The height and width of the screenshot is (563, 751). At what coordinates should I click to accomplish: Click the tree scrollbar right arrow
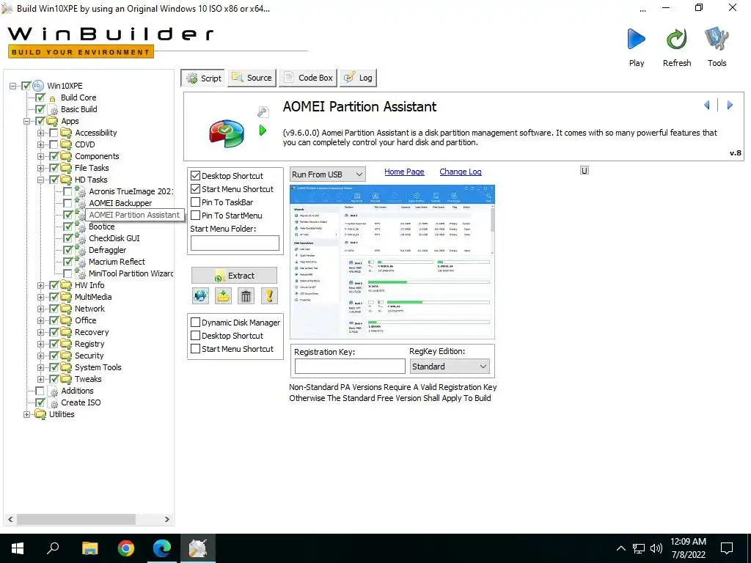click(x=166, y=519)
